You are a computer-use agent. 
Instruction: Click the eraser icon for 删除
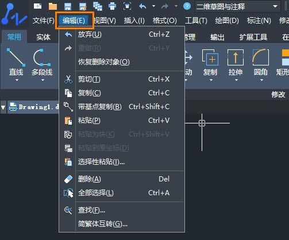pyautogui.click(x=68, y=179)
